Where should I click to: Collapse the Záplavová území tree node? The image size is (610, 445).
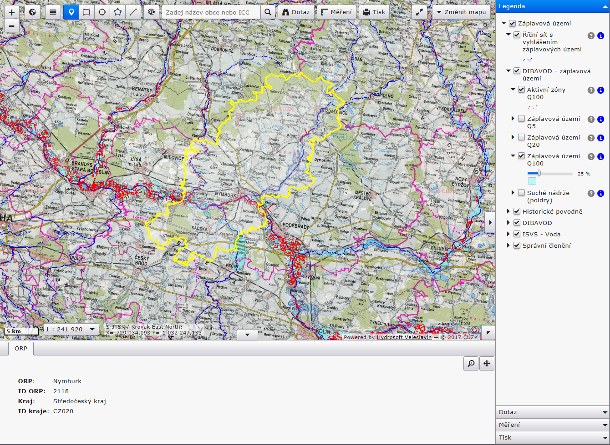click(504, 23)
